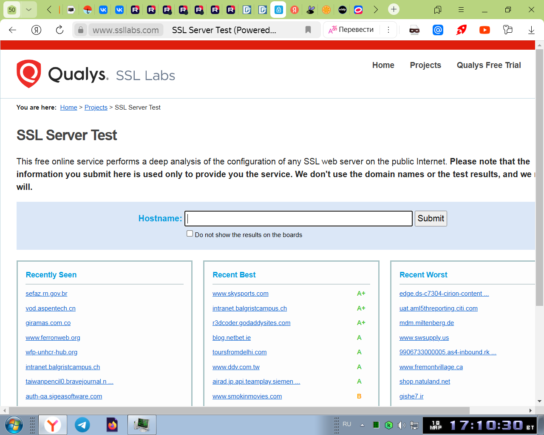Click the blue @ mail extension icon
This screenshot has height=435, width=544.
(438, 30)
